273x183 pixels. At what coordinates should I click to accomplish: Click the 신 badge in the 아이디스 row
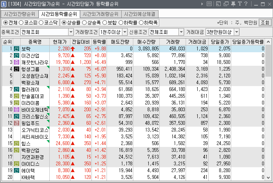[x=17, y=164]
